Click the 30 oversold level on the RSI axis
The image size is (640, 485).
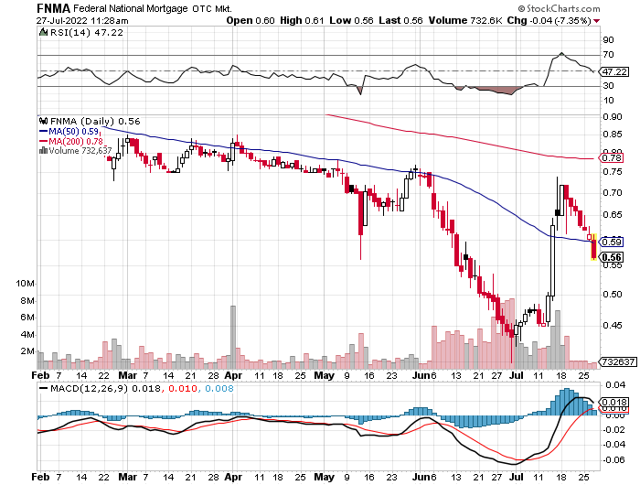pos(608,85)
